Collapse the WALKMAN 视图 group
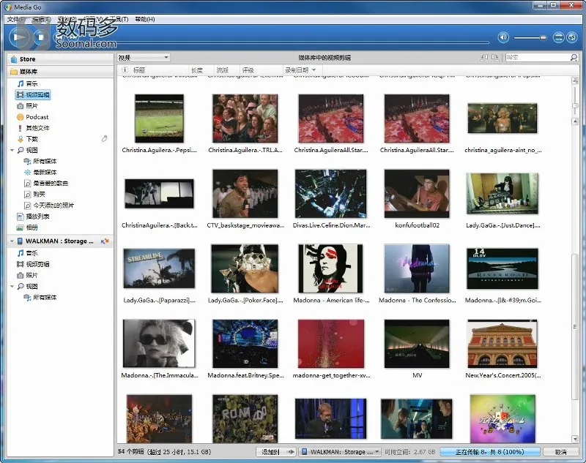586x463 pixels. click(x=12, y=286)
